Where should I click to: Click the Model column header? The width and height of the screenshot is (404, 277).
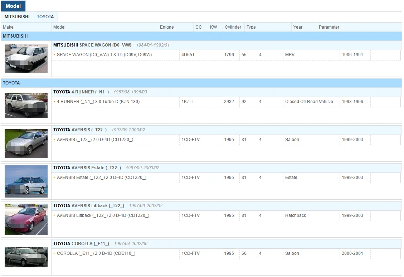(x=104, y=27)
